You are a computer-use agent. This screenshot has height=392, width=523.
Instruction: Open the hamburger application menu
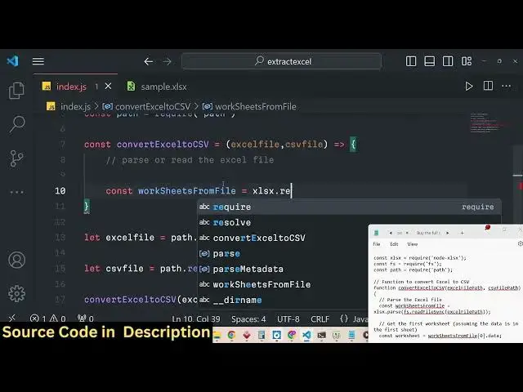[x=38, y=61]
